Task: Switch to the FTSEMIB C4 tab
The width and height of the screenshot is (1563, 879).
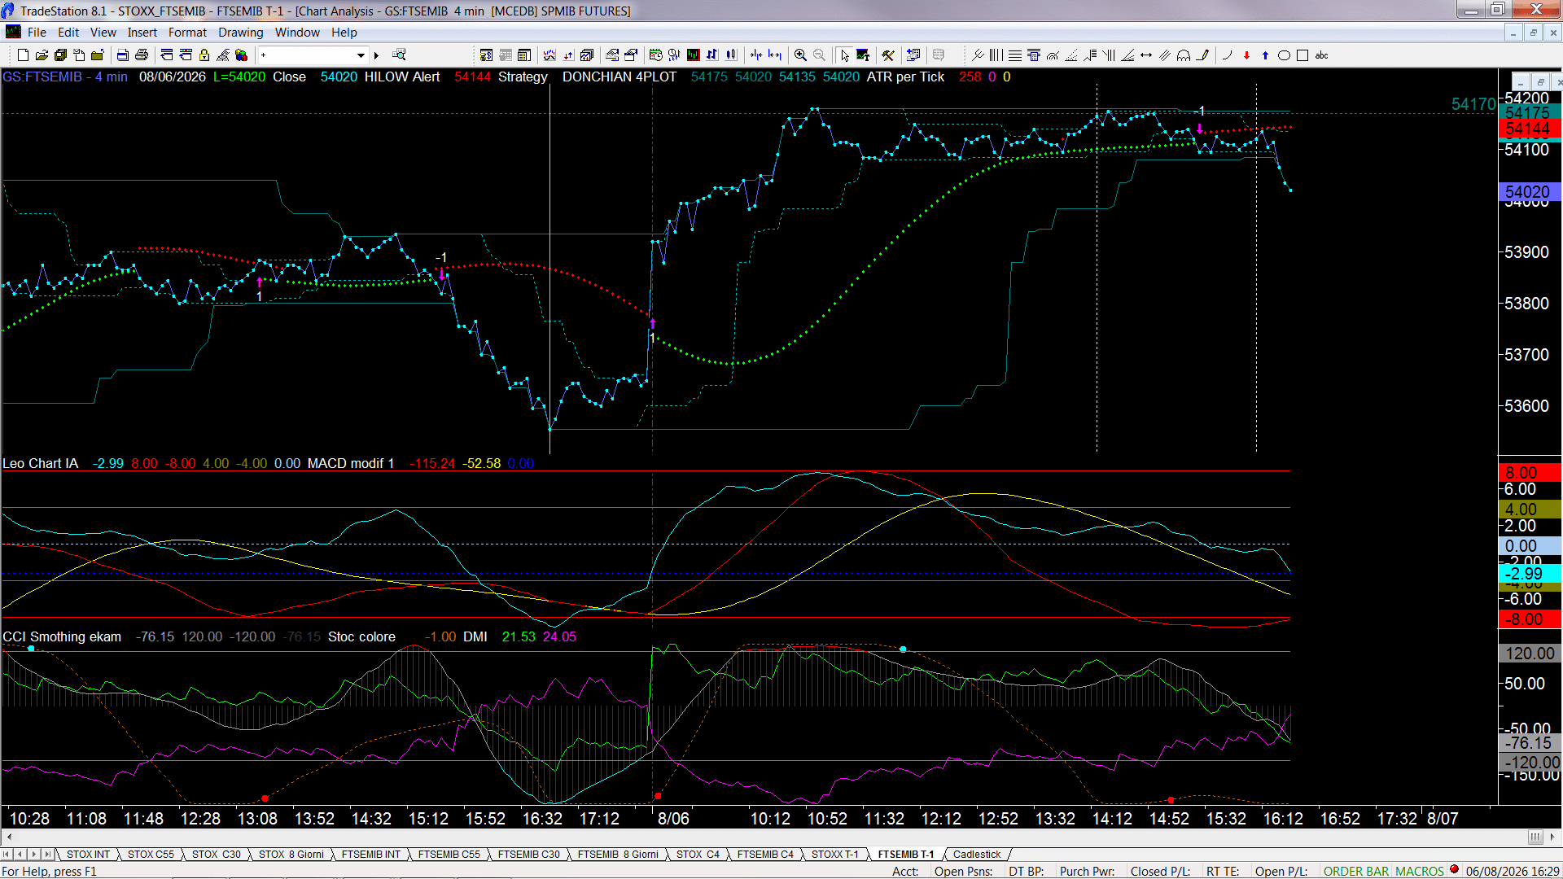Action: point(765,855)
